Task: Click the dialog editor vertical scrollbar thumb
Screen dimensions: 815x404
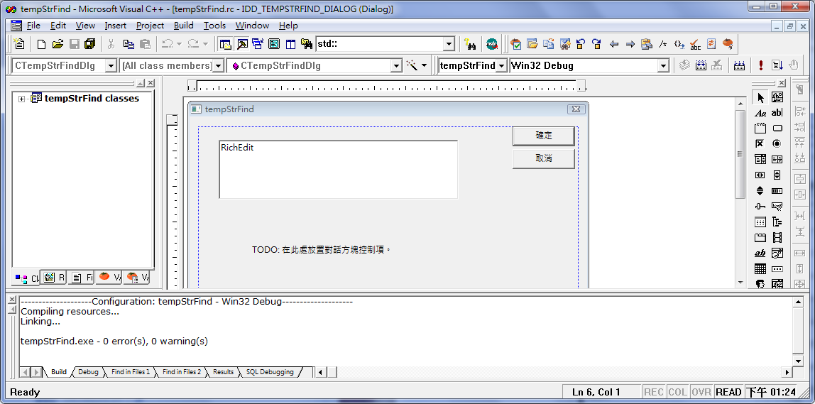Action: (x=740, y=154)
